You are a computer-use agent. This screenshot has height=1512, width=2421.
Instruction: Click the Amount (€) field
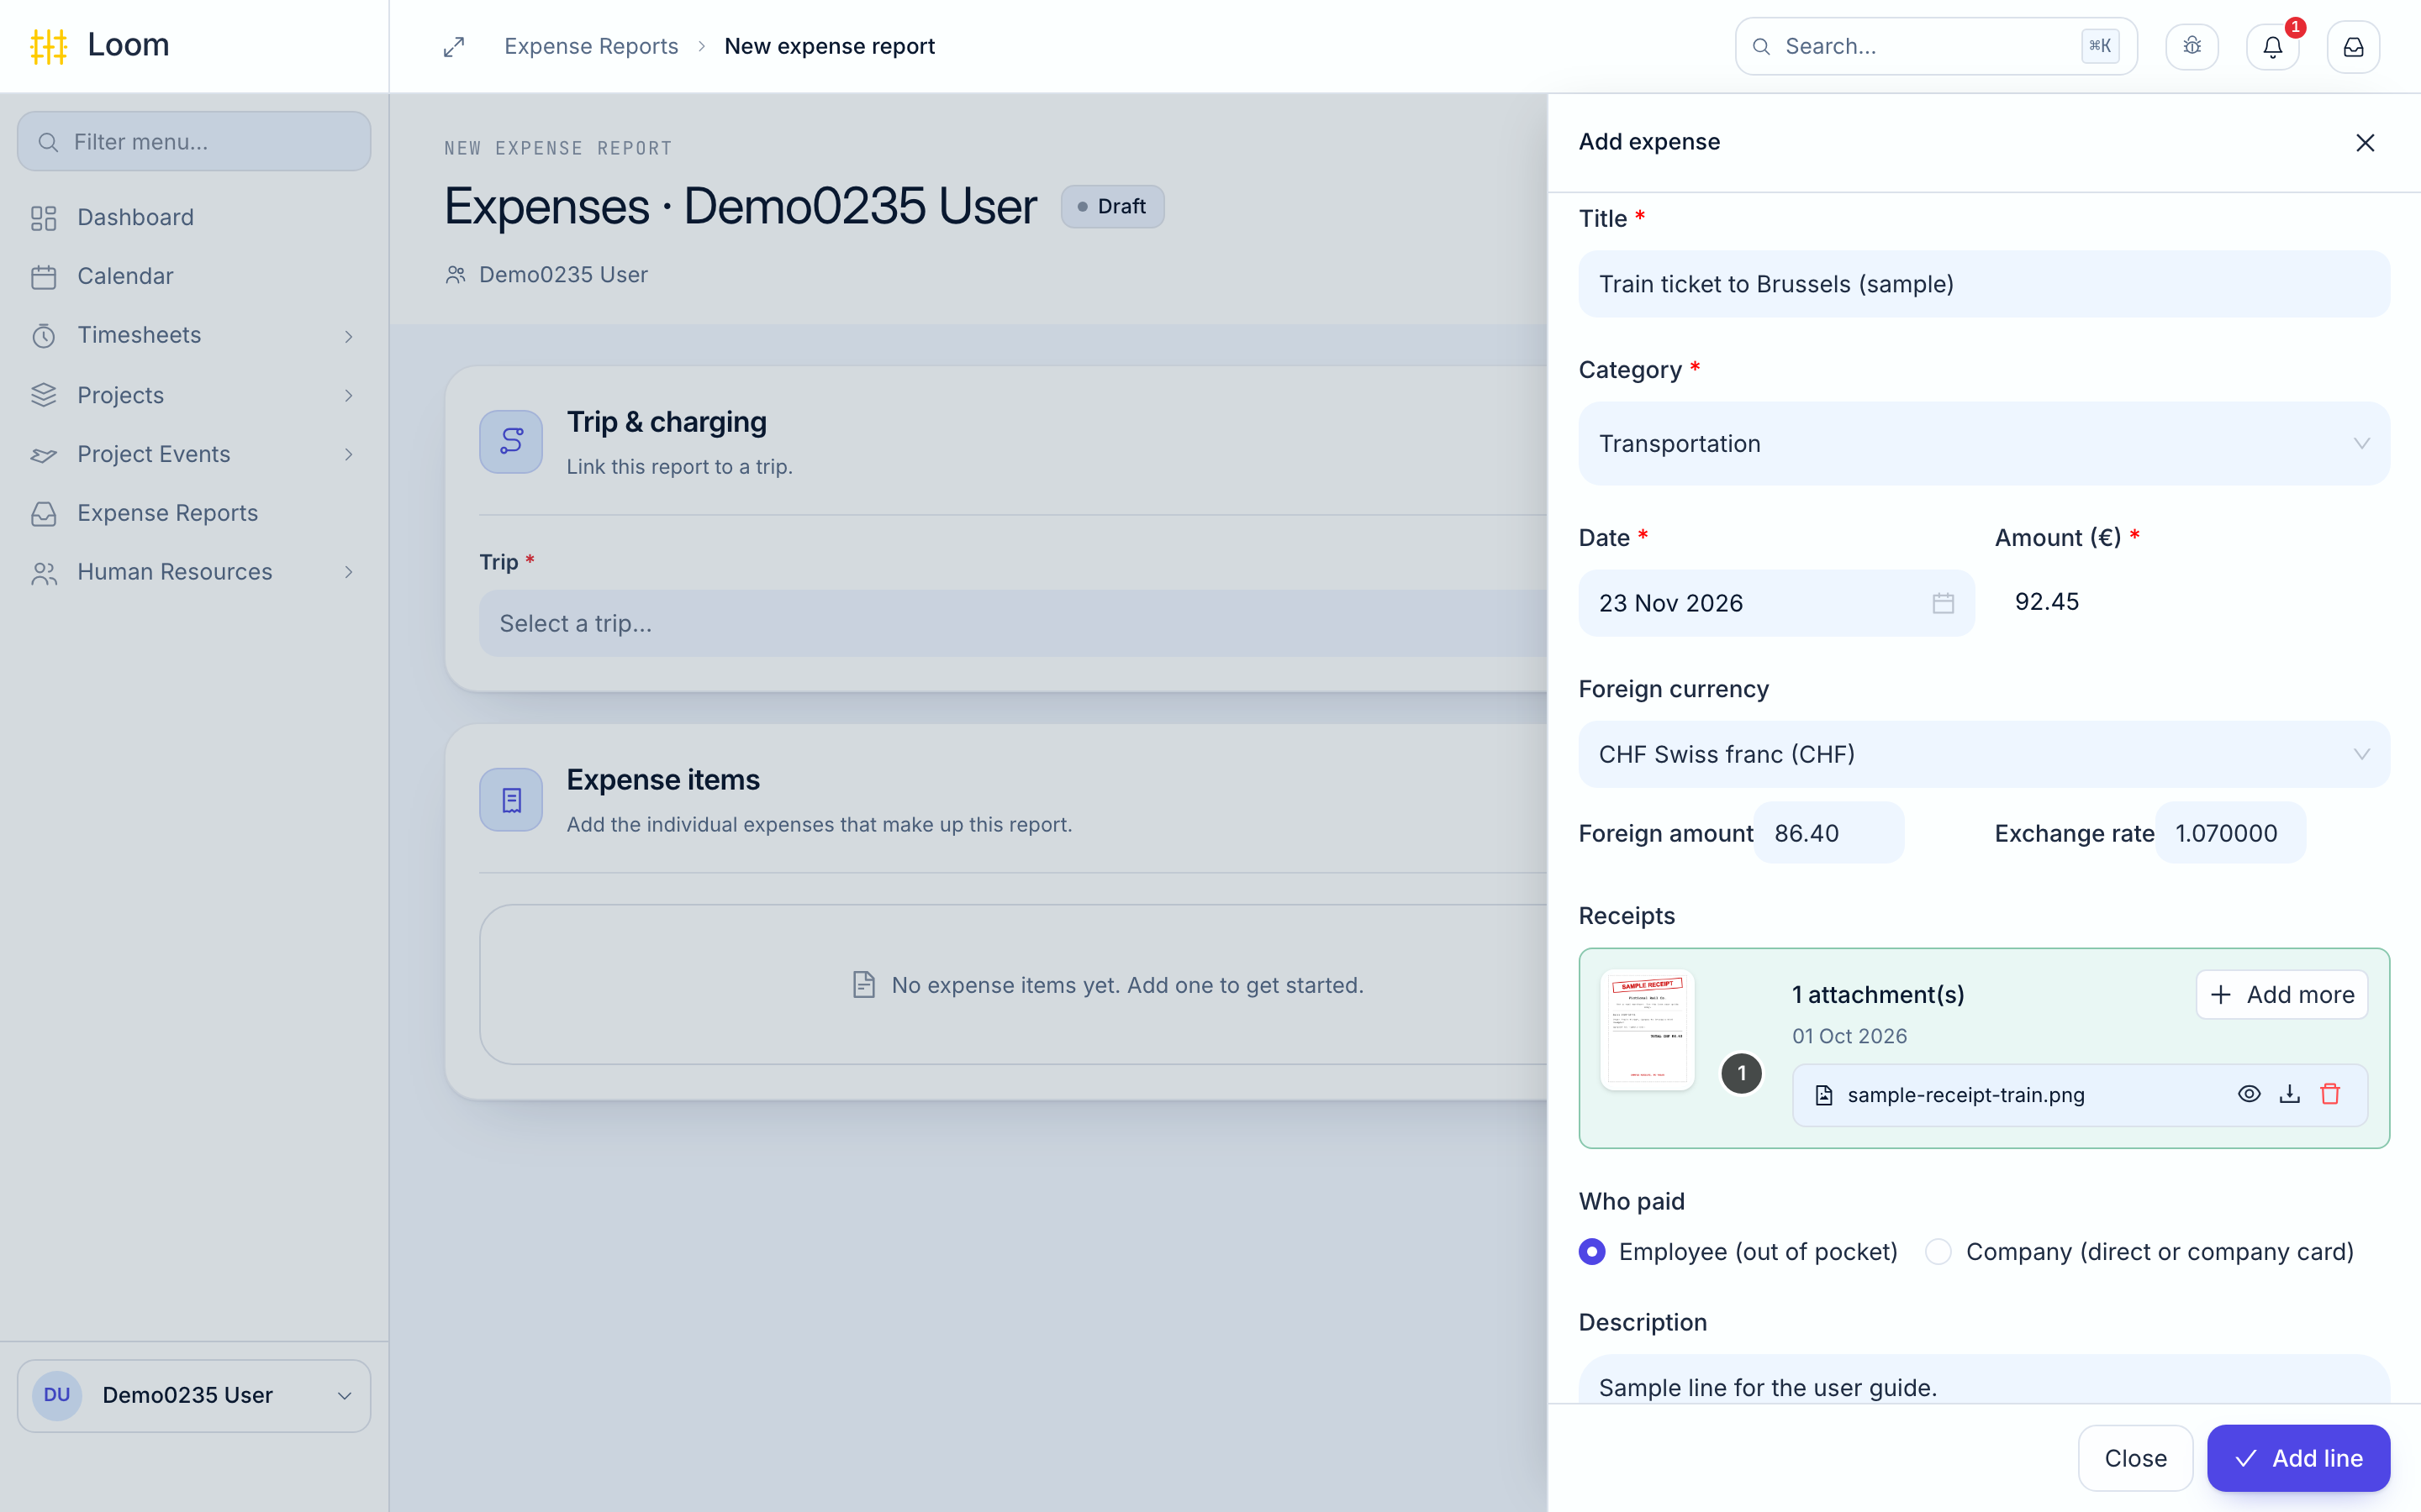[2192, 602]
